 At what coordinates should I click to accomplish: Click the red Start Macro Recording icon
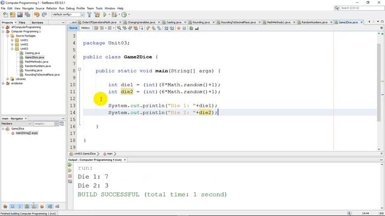(x=179, y=28)
